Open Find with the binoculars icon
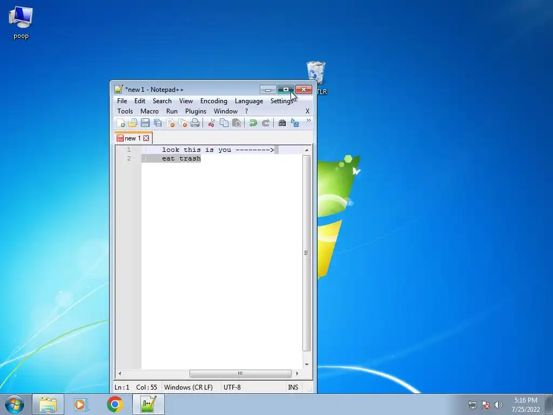 coord(282,123)
